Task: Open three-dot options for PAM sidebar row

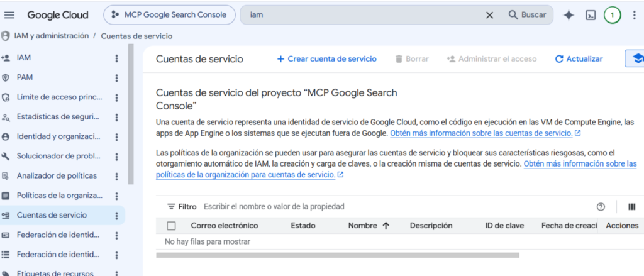Action: (116, 78)
